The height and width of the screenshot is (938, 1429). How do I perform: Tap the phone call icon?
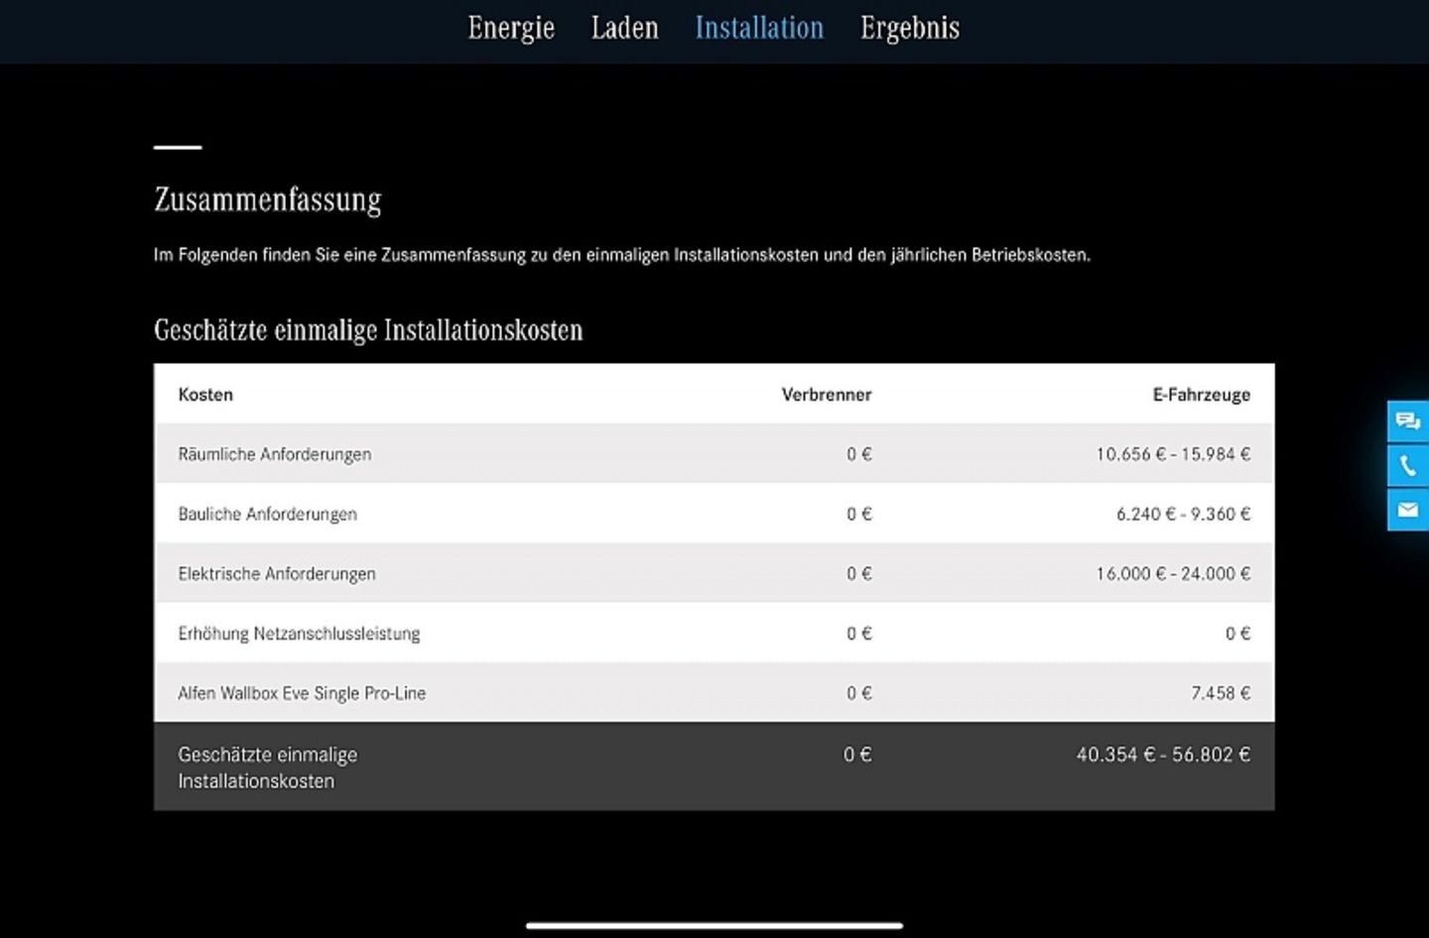click(x=1407, y=465)
